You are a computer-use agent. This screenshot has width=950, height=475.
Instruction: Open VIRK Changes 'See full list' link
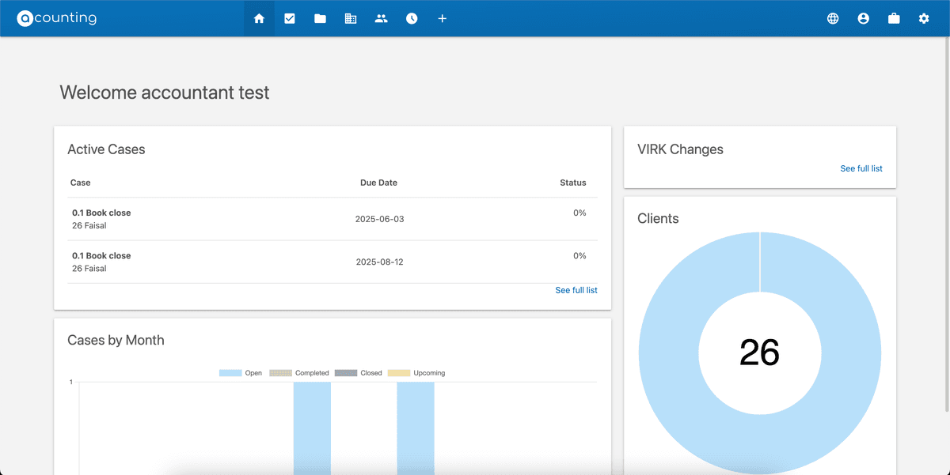(x=861, y=168)
